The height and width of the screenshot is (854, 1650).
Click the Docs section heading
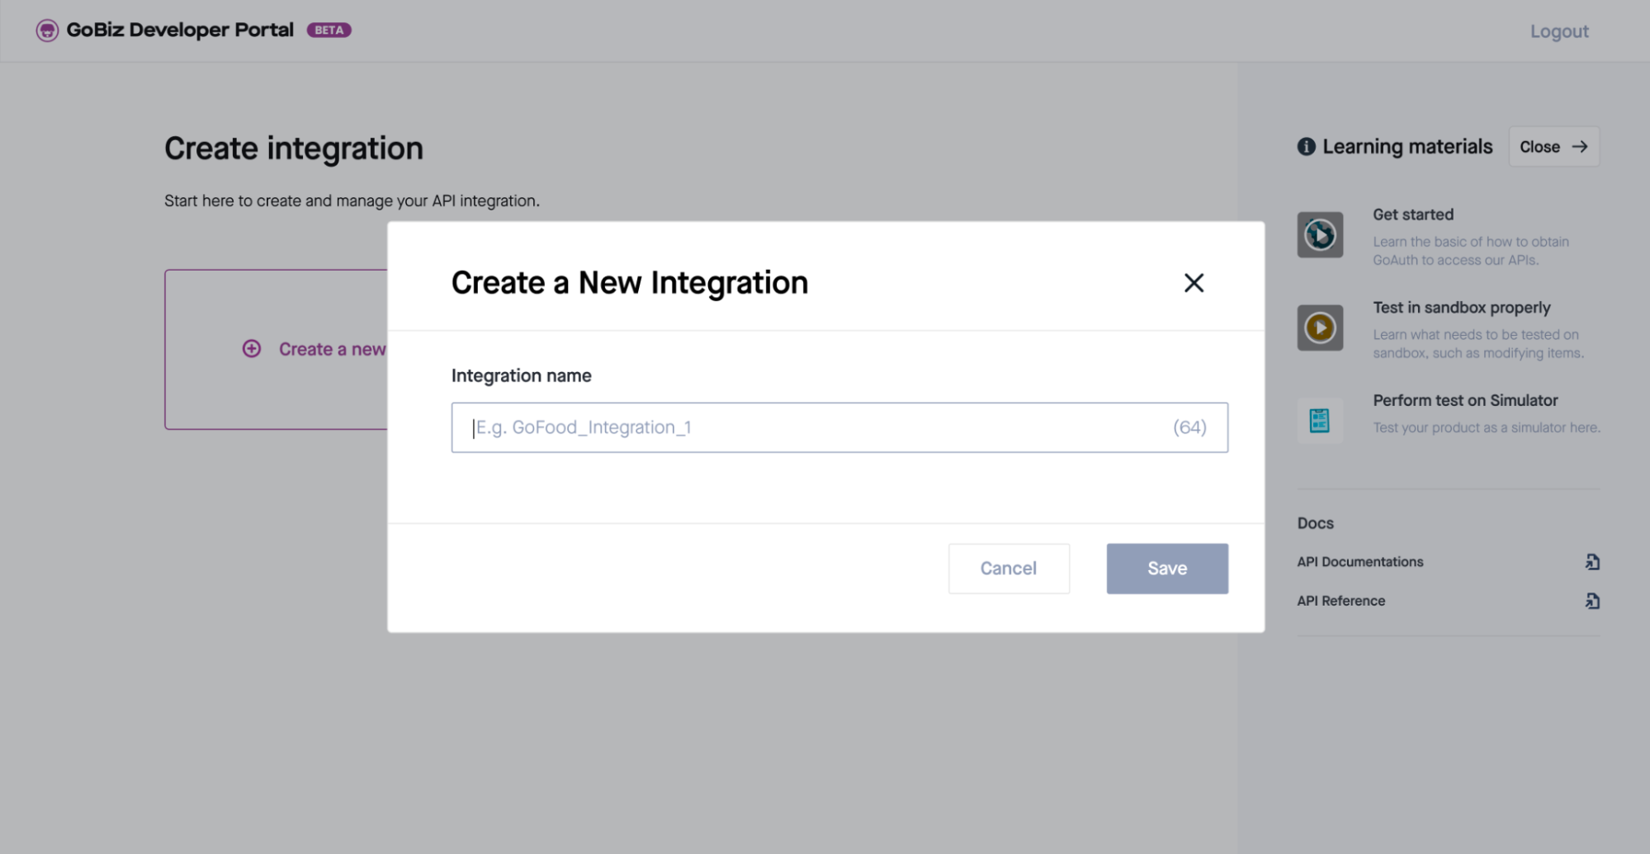[1315, 523]
